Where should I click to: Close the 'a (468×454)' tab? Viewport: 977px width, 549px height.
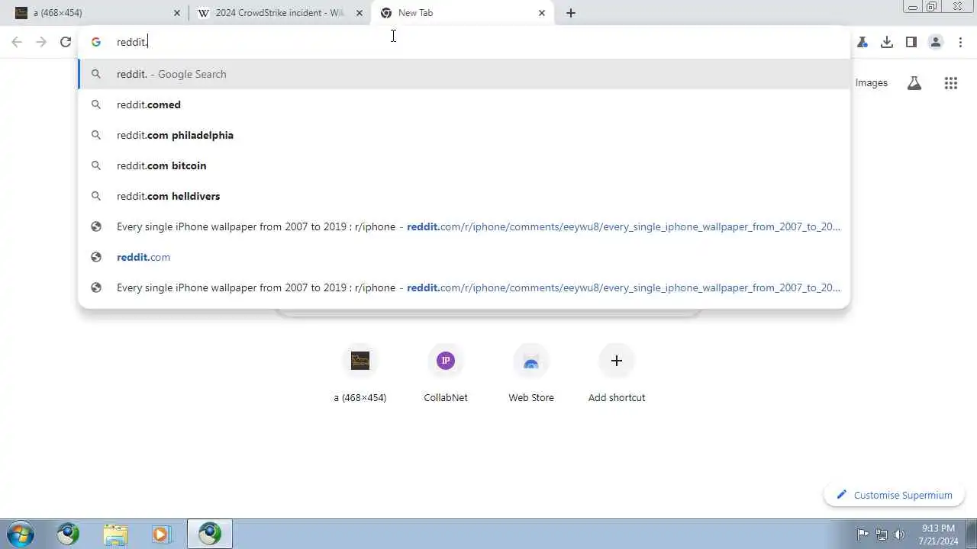[x=177, y=13]
